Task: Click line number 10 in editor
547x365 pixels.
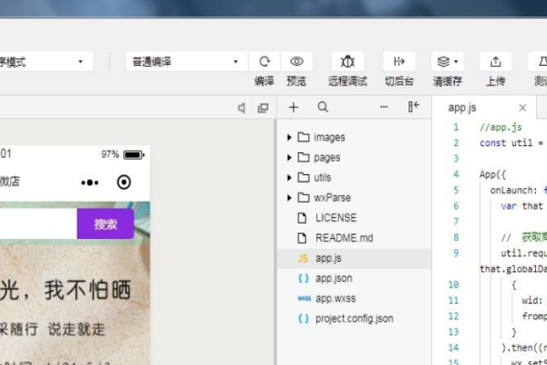Action: pyautogui.click(x=453, y=285)
